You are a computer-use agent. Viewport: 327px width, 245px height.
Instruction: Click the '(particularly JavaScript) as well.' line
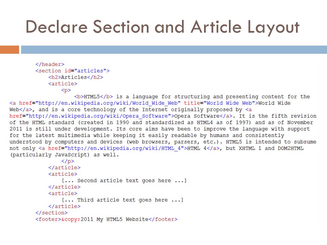tap(64, 155)
